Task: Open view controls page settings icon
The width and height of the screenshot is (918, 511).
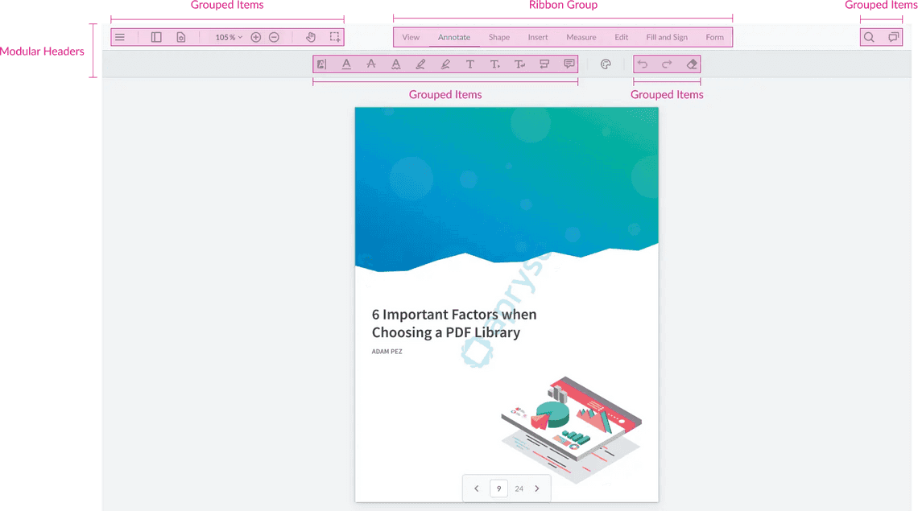Action: (x=181, y=37)
